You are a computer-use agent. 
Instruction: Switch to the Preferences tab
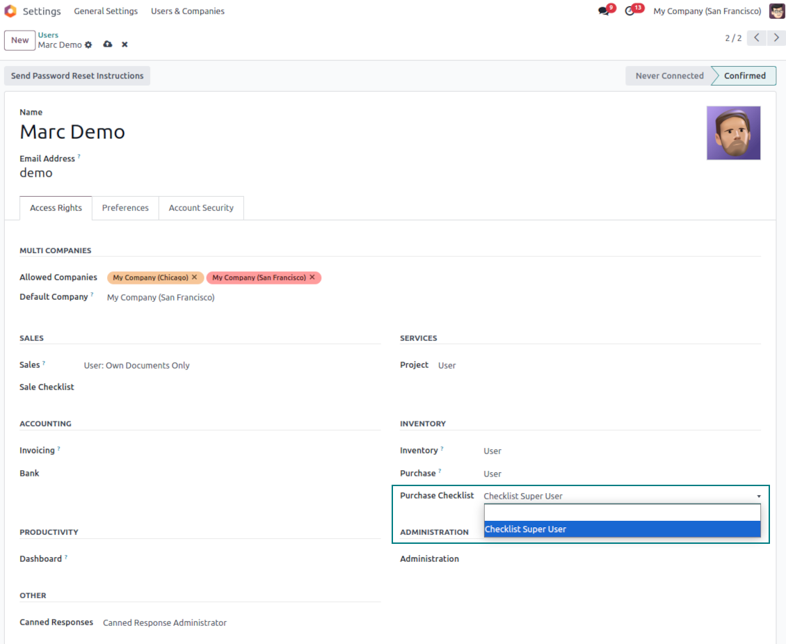tap(125, 207)
